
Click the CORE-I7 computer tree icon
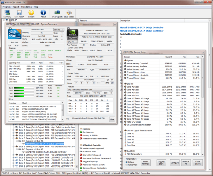(x=7, y=20)
